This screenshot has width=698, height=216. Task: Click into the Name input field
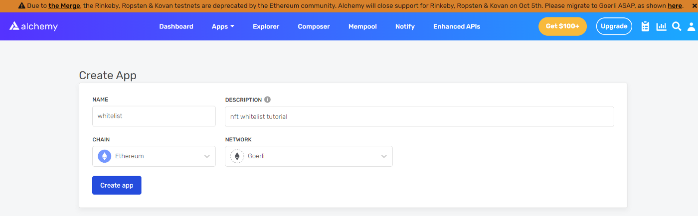pos(154,116)
